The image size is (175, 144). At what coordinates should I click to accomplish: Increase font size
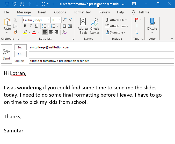65,20
